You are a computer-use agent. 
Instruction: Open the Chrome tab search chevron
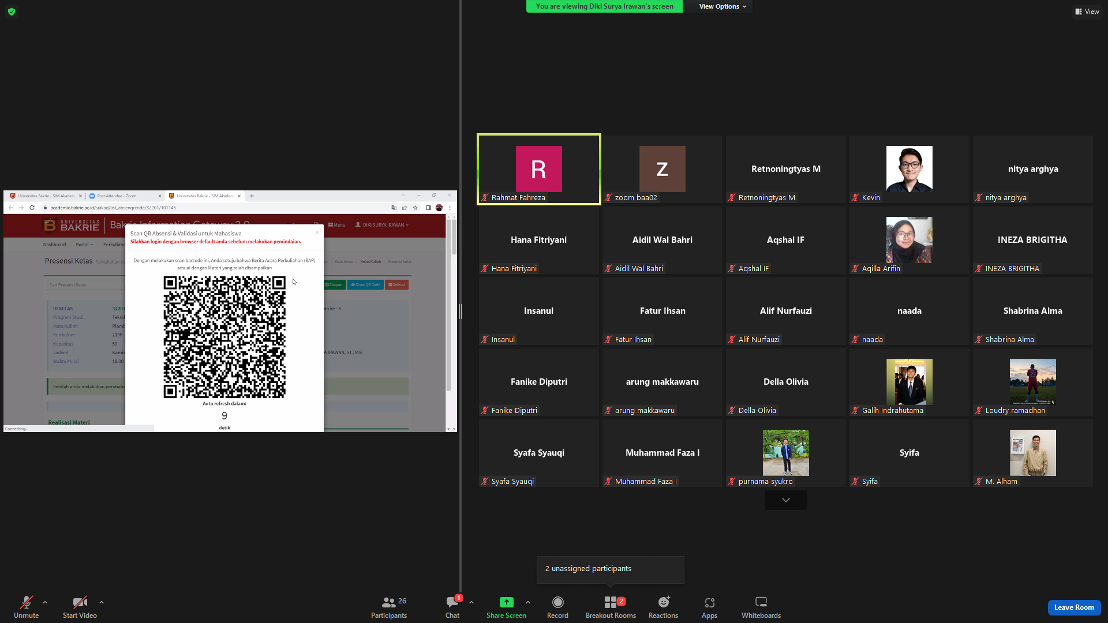pos(403,195)
